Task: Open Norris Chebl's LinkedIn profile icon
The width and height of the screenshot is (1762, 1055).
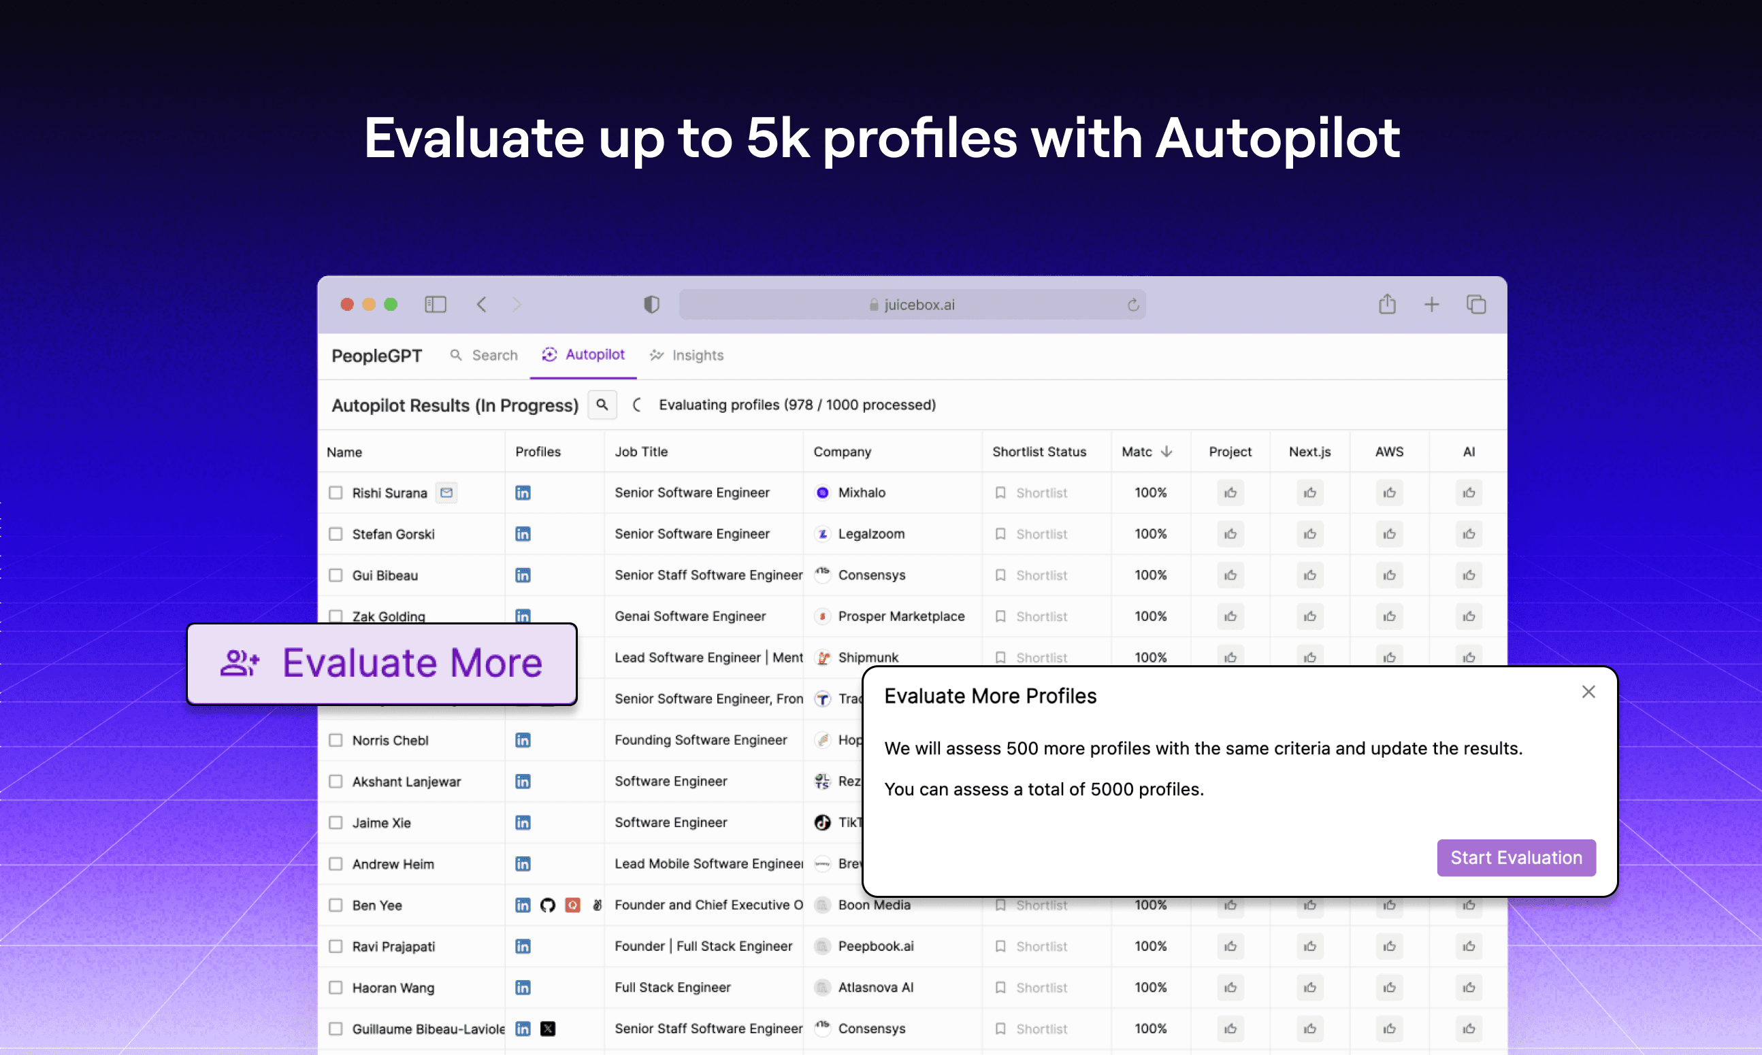Action: 523,740
